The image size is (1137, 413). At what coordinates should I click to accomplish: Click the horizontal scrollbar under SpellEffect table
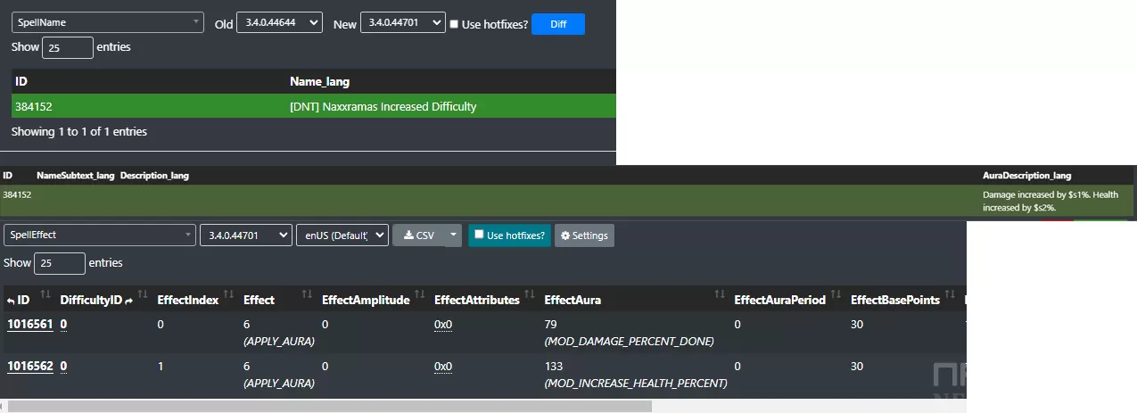[330, 406]
